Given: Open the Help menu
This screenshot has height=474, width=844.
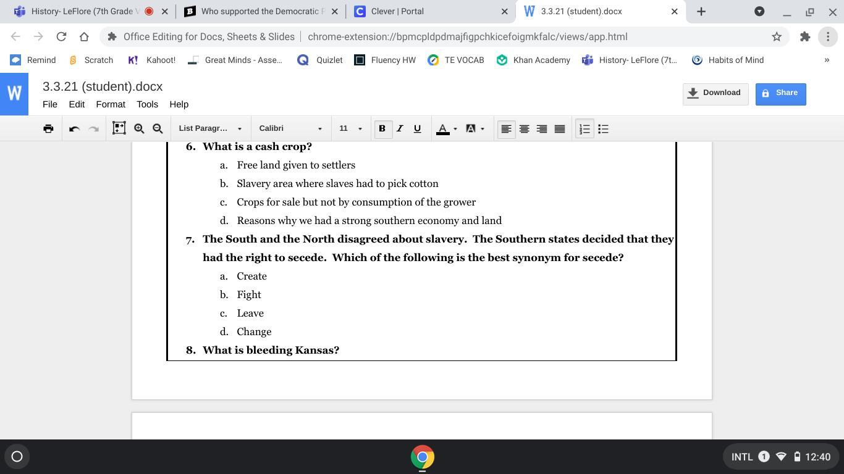Looking at the screenshot, I should point(179,104).
